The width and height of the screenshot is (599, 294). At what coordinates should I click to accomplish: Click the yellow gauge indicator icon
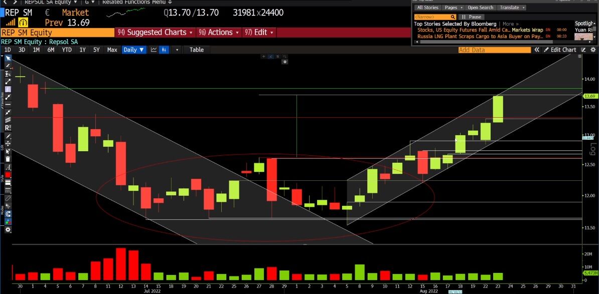(x=23, y=23)
